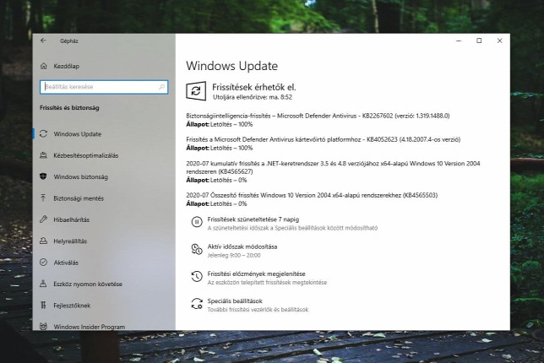
Task: Click the KB4565503 cumulative update entry
Action: [x=312, y=196]
